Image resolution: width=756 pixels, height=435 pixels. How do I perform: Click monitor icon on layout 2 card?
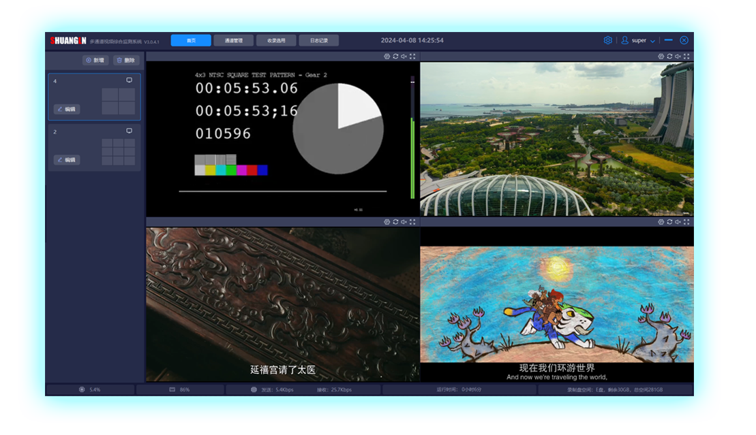tap(129, 131)
